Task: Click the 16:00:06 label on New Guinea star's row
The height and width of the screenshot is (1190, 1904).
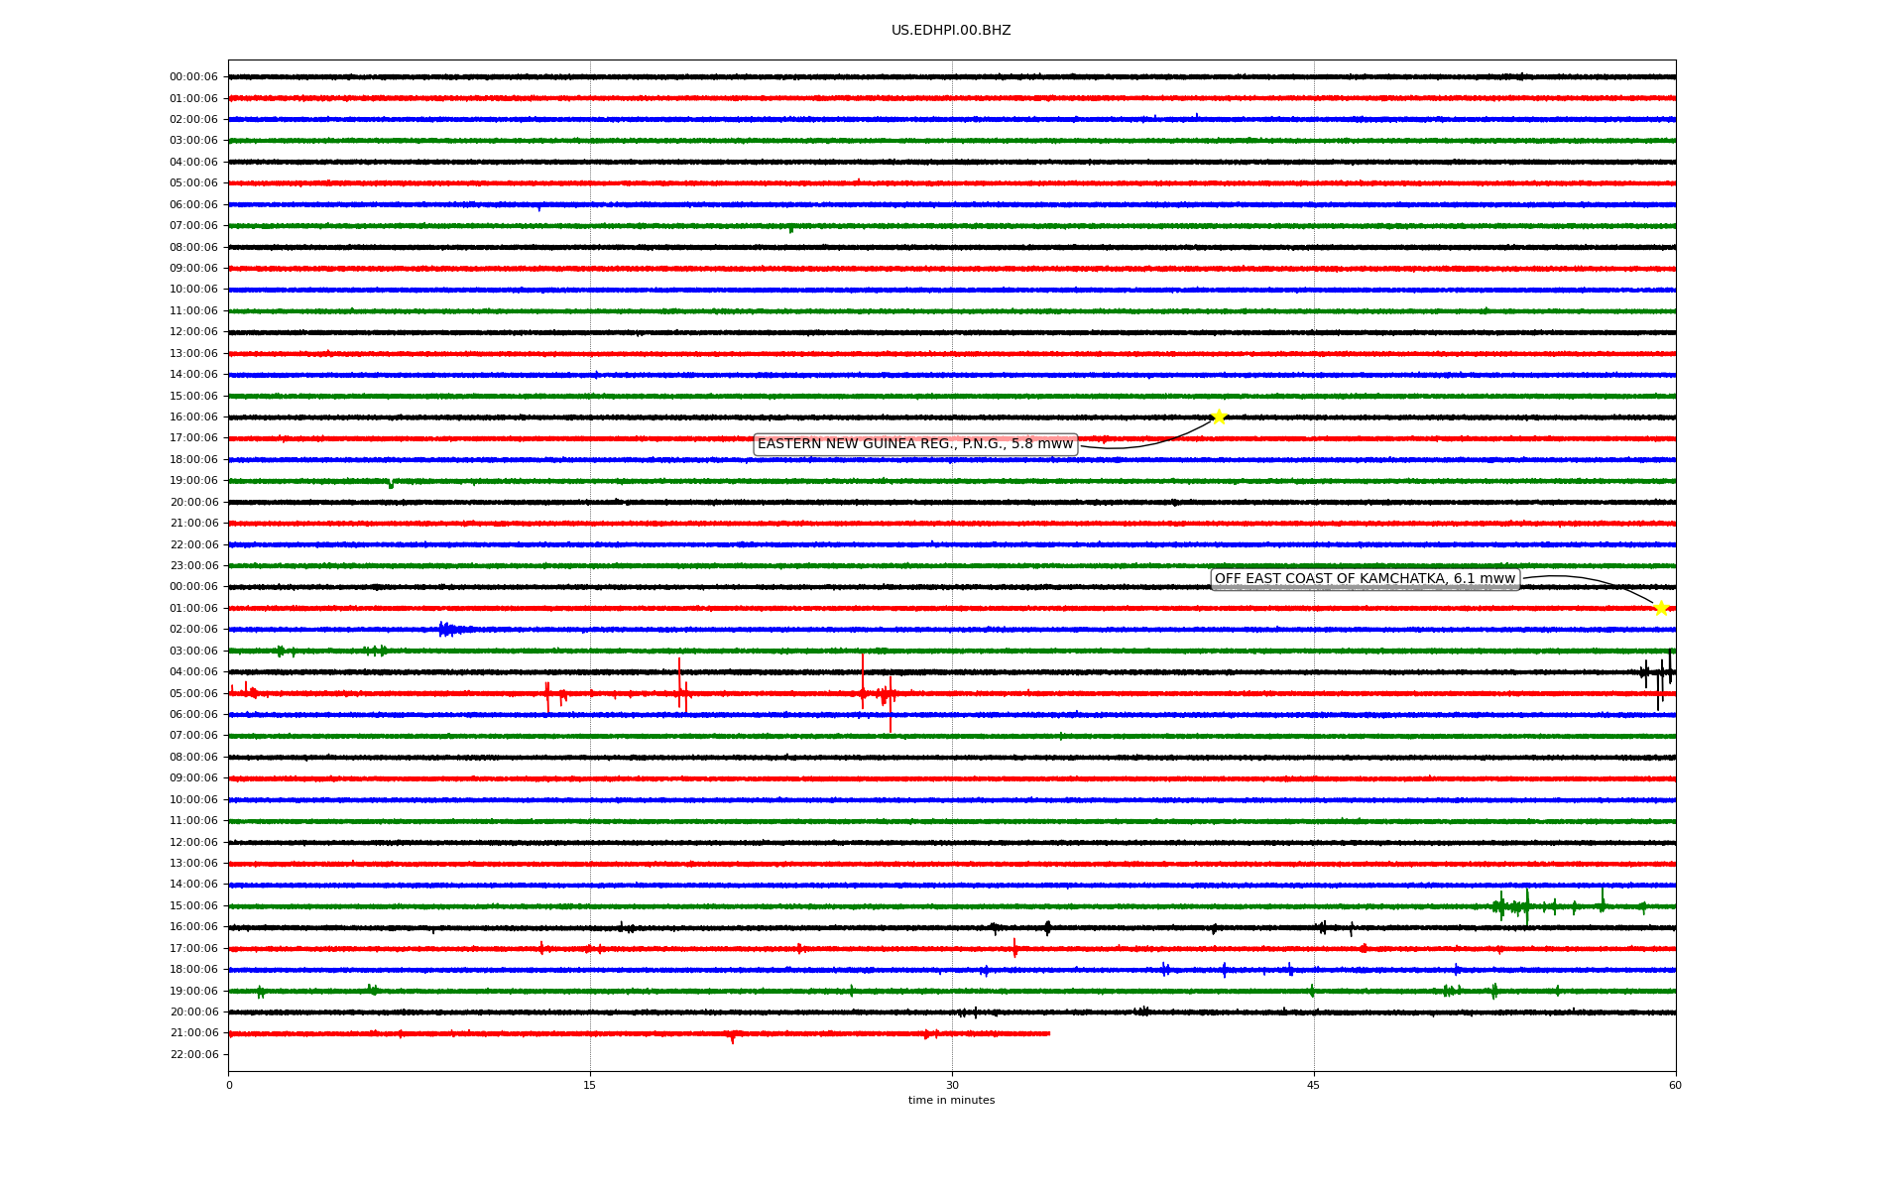Action: (x=193, y=417)
